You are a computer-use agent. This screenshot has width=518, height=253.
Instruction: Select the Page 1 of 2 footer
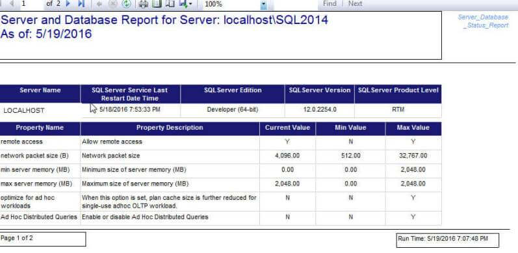pos(43,239)
